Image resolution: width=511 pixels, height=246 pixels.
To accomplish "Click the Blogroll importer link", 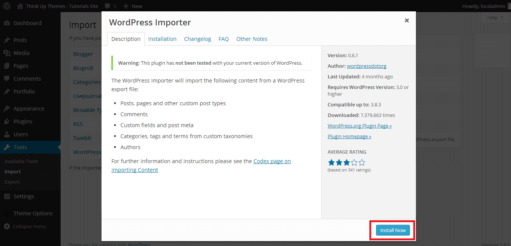I will point(83,68).
